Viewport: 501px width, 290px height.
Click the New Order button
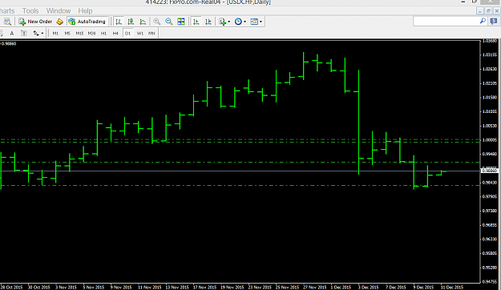tap(35, 22)
